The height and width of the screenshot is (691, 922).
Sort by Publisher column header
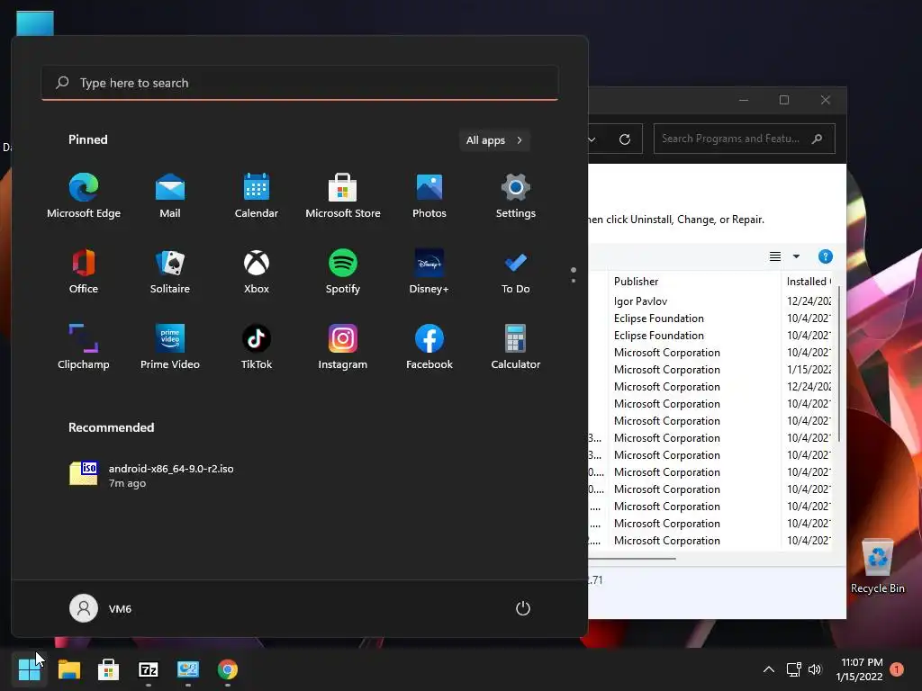coord(694,282)
